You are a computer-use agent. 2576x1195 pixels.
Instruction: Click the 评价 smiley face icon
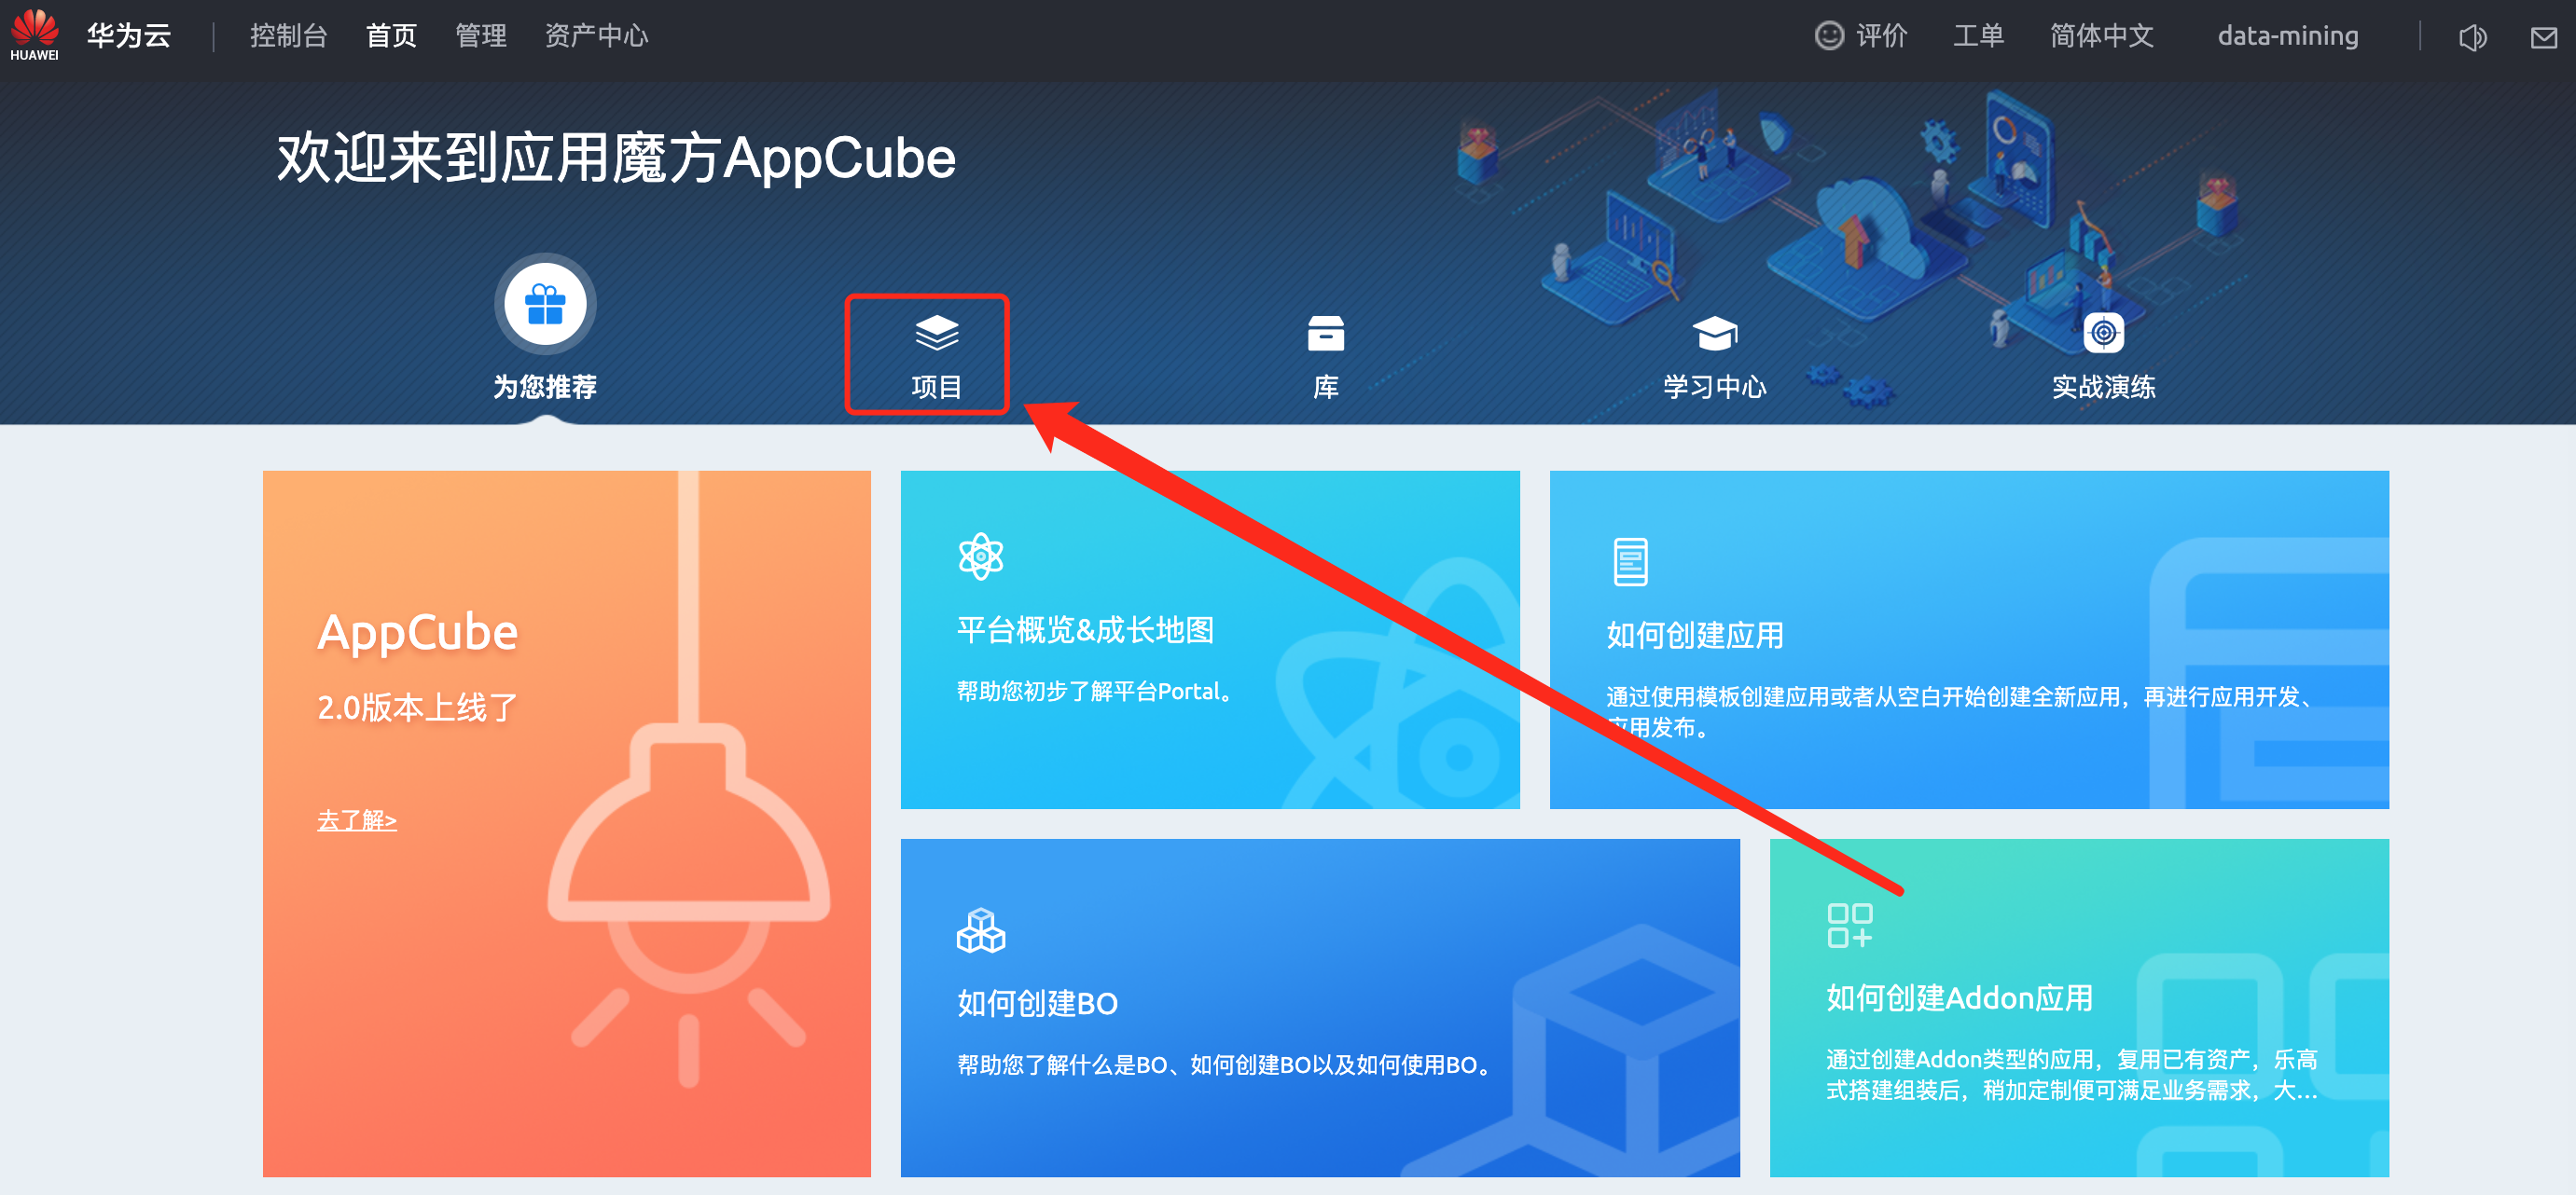pyautogui.click(x=1828, y=36)
